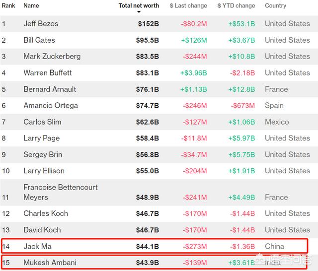This screenshot has height=271, width=318.
Task: Open Amancio Ortega's profile
Action: 51,105
